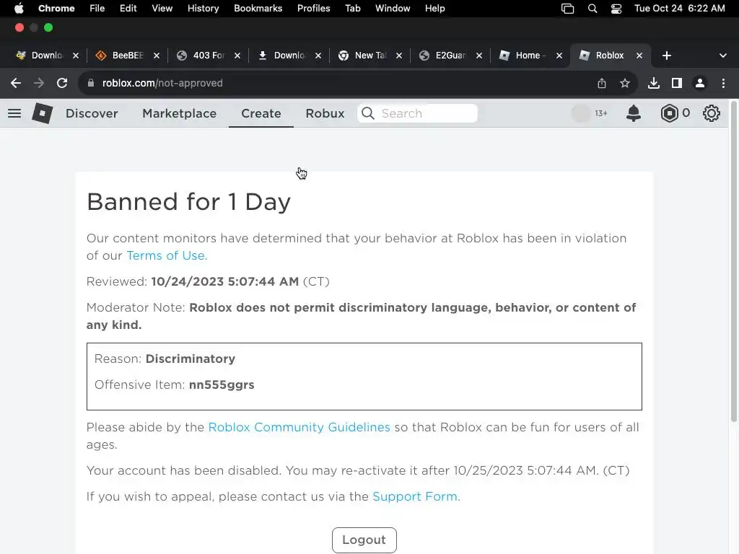Expand the tab search chevron
This screenshot has width=739, height=554.
tap(723, 56)
